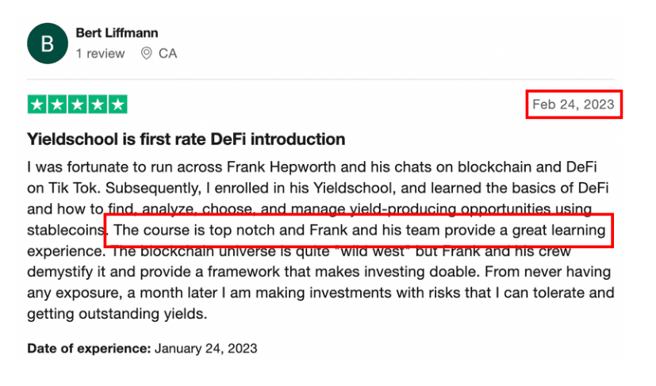Click the second green rating star
Screen dimensions: 656x386
(57, 105)
